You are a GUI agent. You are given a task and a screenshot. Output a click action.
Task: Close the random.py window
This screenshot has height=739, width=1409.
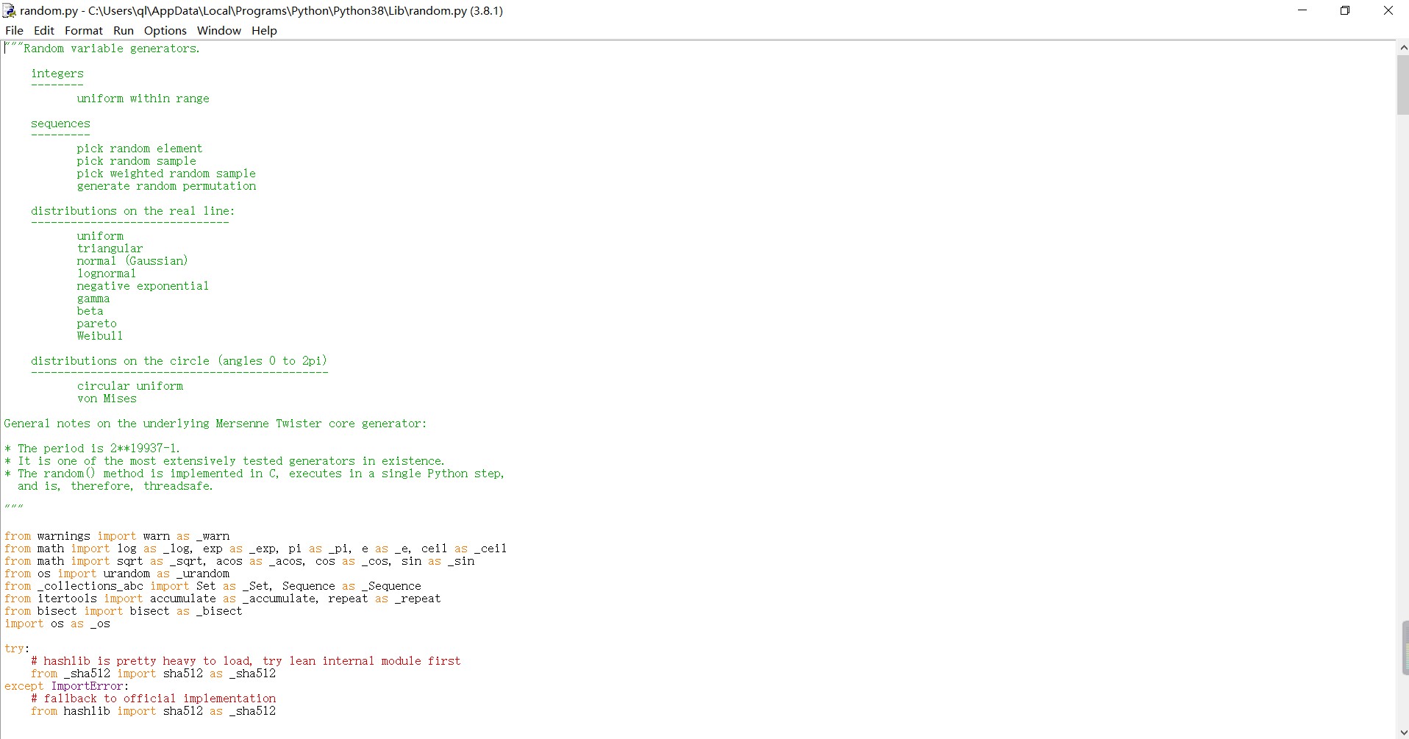[x=1388, y=10]
